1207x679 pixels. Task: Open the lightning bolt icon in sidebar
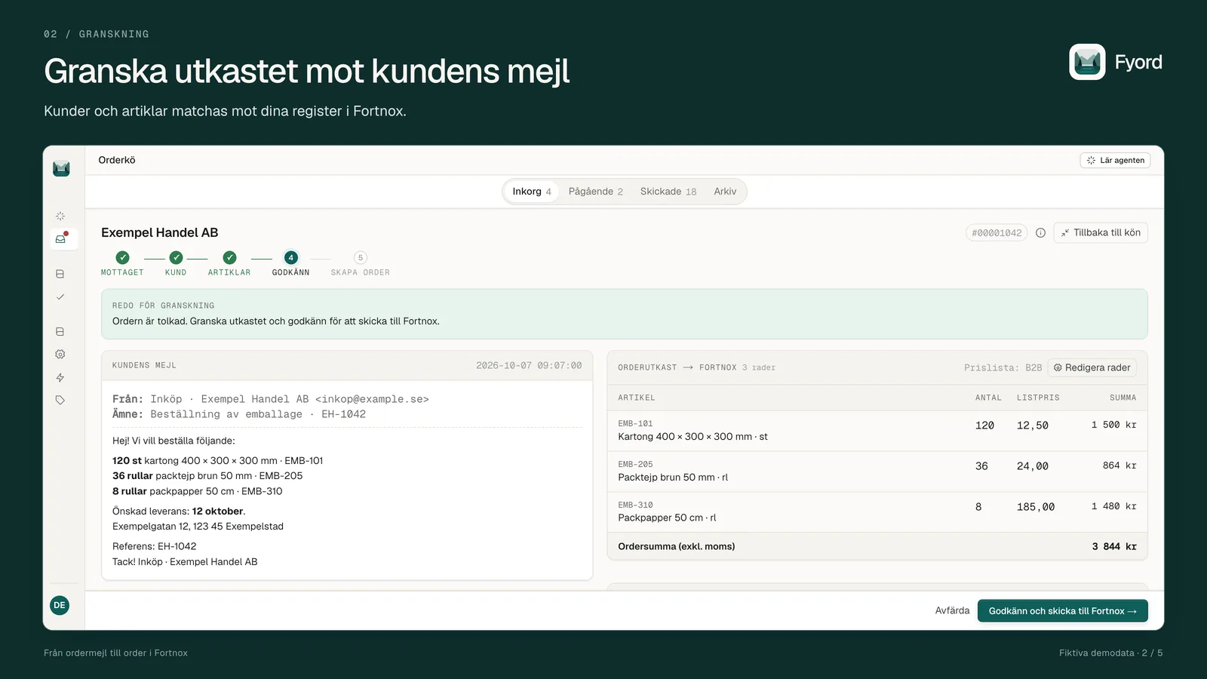click(x=60, y=377)
